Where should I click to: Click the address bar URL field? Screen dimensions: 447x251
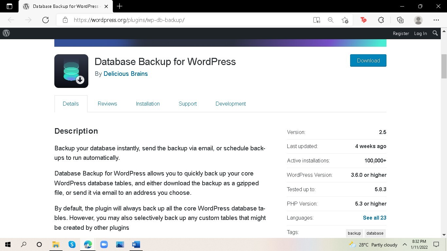pos(183,20)
